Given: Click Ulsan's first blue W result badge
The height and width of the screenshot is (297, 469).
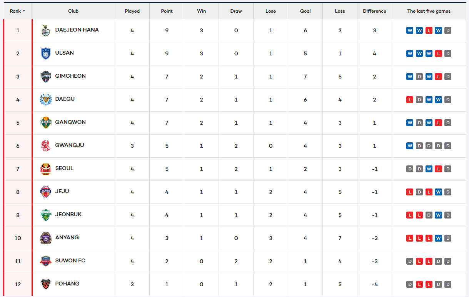Looking at the screenshot, I should [x=410, y=53].
